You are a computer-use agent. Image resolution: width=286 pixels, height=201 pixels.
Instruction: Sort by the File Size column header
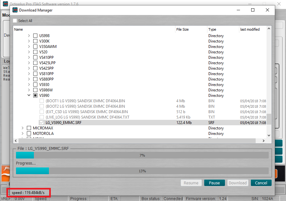[x=191, y=29]
